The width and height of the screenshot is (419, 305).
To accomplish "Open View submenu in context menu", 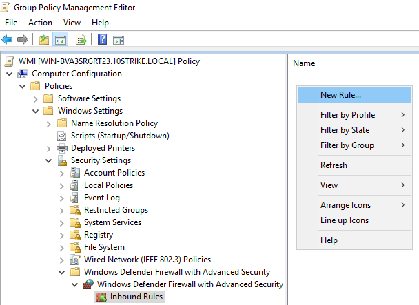I will [x=354, y=185].
